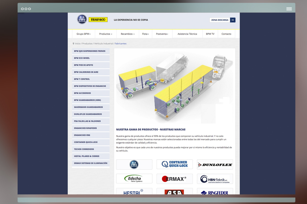Select BPW Pies de Apoyo sidebar item

point(91,65)
